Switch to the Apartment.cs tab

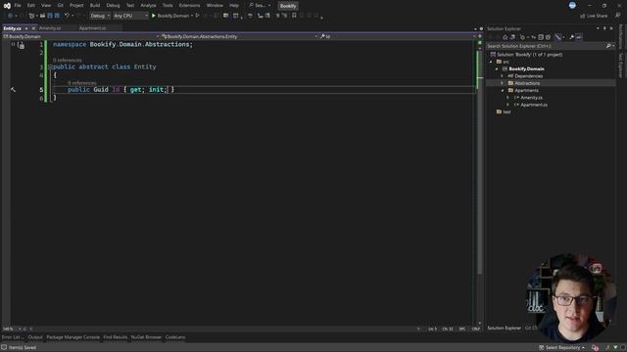(93, 28)
